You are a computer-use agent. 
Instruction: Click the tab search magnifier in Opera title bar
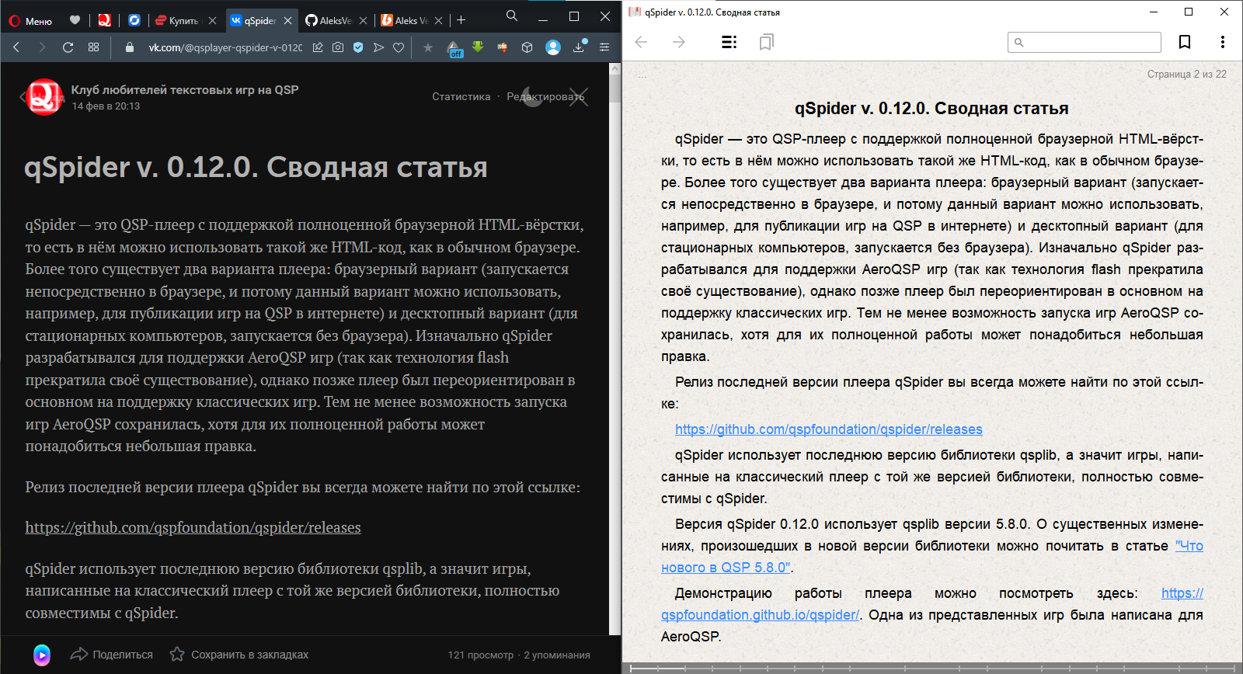[x=511, y=16]
